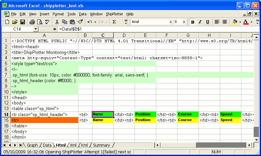
Task: Select column E header
Action: coord(145,35)
